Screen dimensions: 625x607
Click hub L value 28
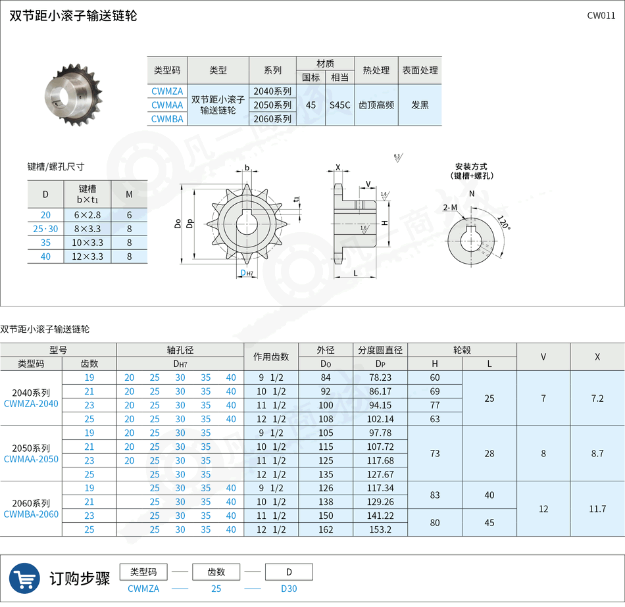click(x=489, y=454)
